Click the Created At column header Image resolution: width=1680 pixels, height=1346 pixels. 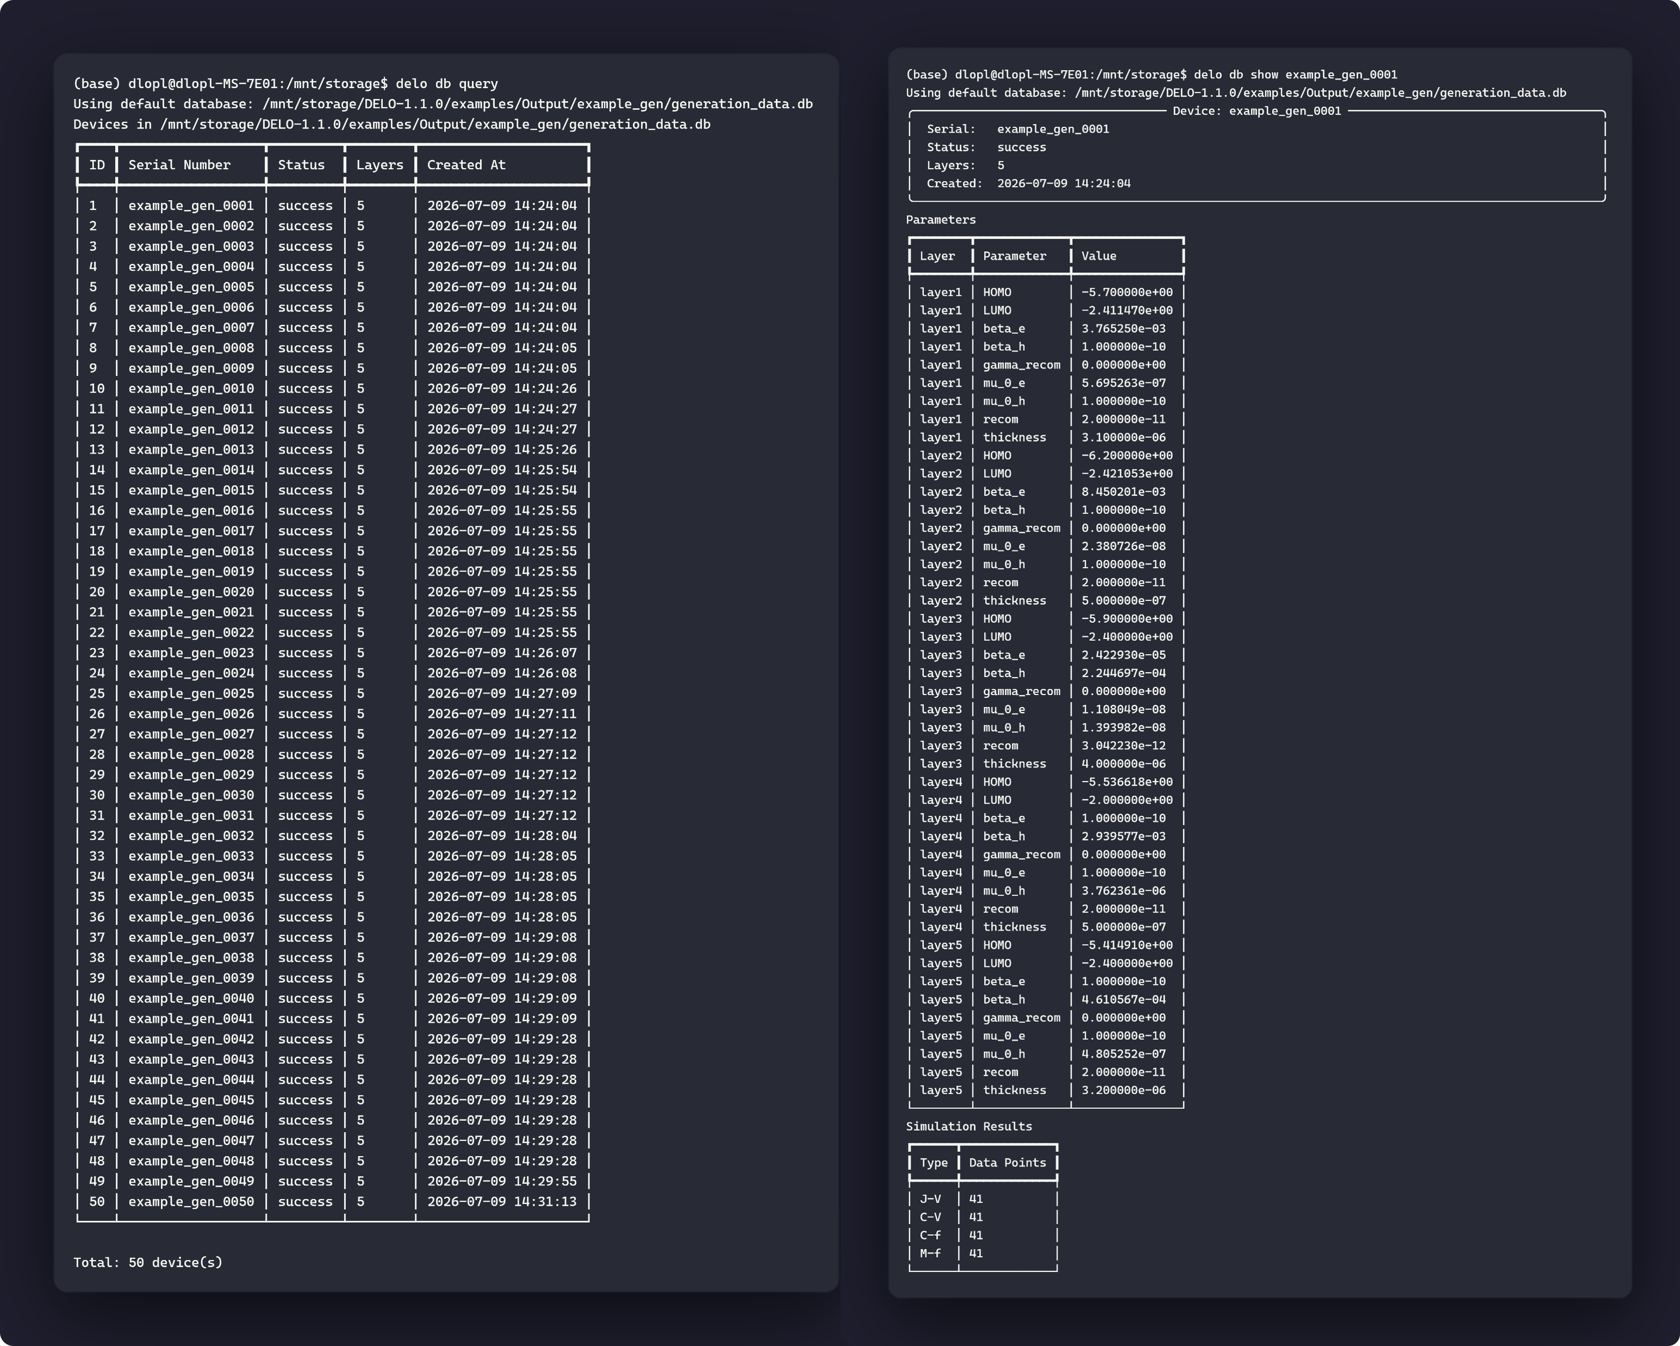pyautogui.click(x=466, y=165)
